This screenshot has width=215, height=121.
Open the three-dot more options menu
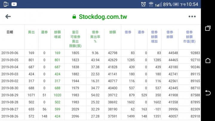point(192,16)
